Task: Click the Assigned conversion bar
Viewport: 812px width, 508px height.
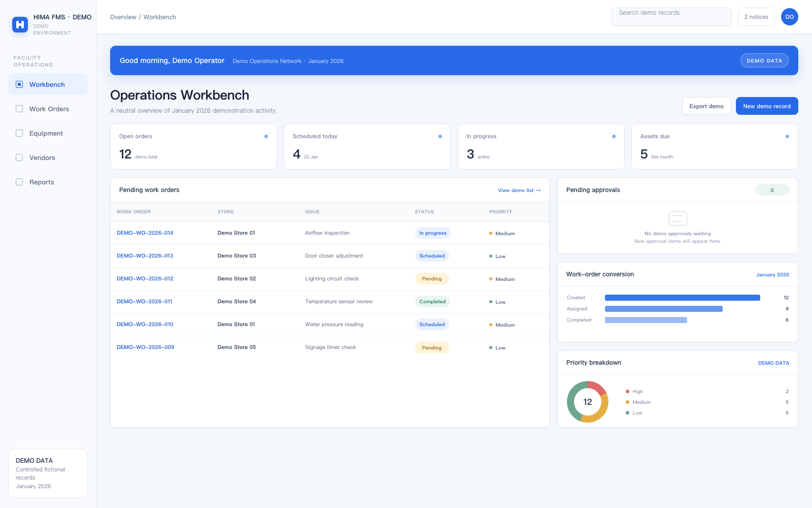Action: pyautogui.click(x=664, y=309)
